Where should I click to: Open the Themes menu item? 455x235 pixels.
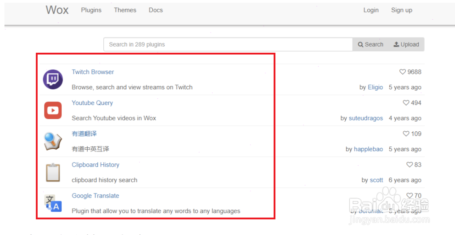coord(125,10)
